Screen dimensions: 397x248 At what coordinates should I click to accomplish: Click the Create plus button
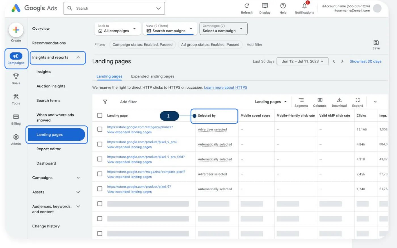click(16, 30)
